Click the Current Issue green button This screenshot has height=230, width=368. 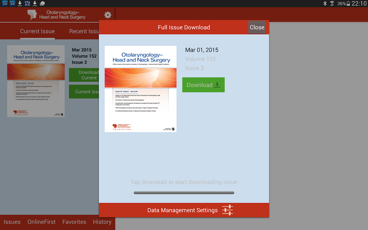(84, 92)
